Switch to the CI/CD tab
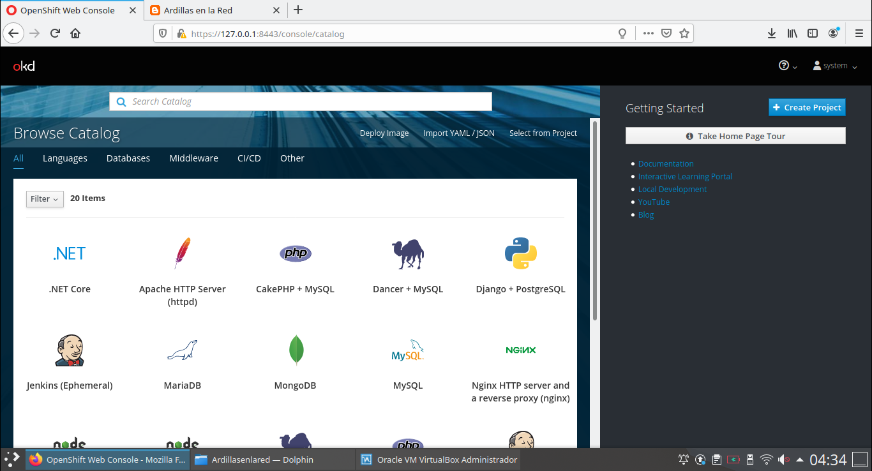This screenshot has height=471, width=872. pos(249,158)
